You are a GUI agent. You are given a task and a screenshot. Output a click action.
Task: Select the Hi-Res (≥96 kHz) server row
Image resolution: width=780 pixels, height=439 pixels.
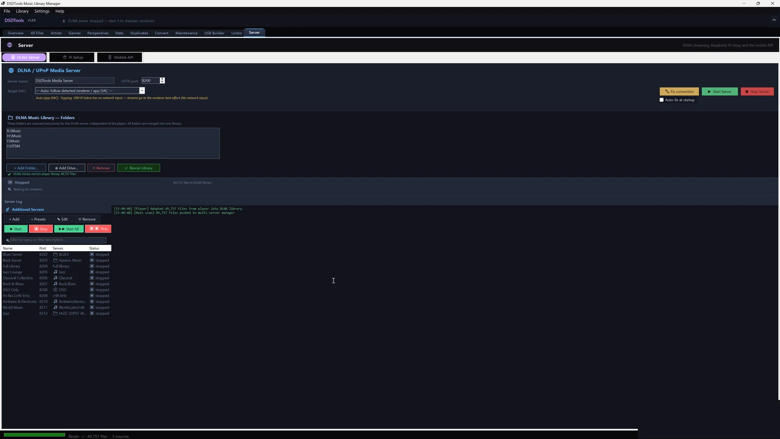[57, 296]
